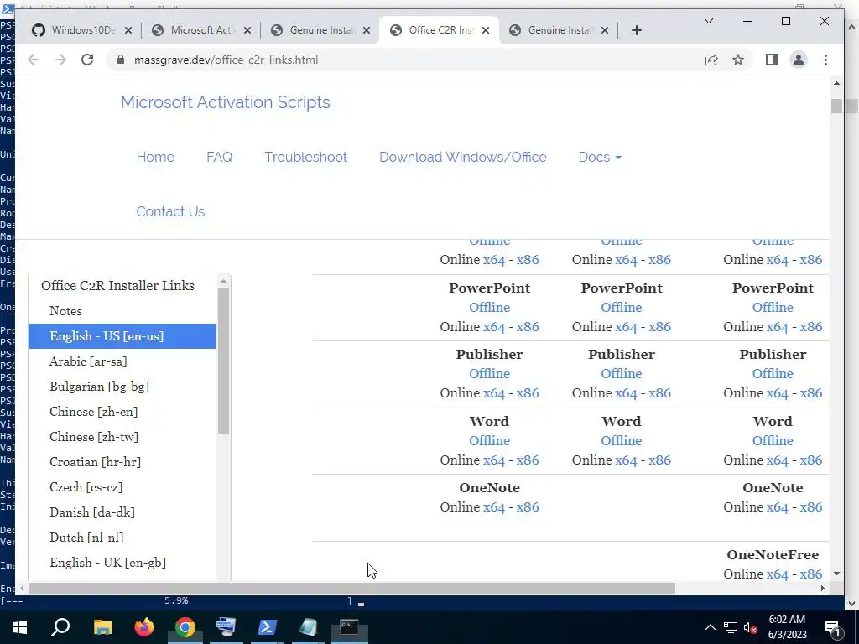Click x86 link under middle column PowerPoint
Viewport: 859px width, 644px height.
[x=659, y=327]
